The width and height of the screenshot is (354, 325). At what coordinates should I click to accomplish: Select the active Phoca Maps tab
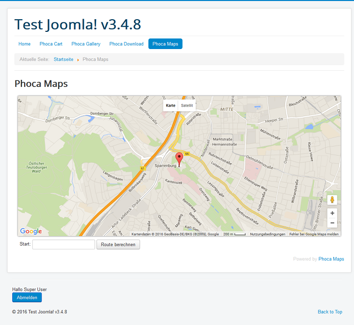click(165, 44)
